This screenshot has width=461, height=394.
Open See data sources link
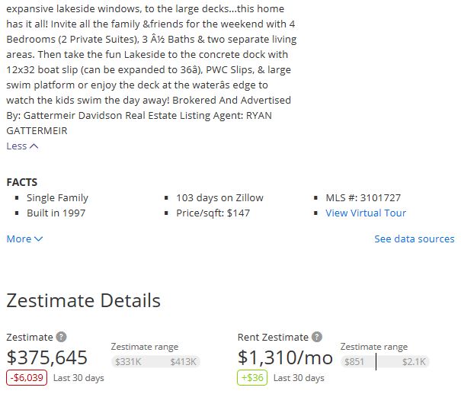415,239
